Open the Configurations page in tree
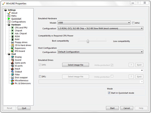The height and width of the screenshot is (113, 151). (x=18, y=22)
